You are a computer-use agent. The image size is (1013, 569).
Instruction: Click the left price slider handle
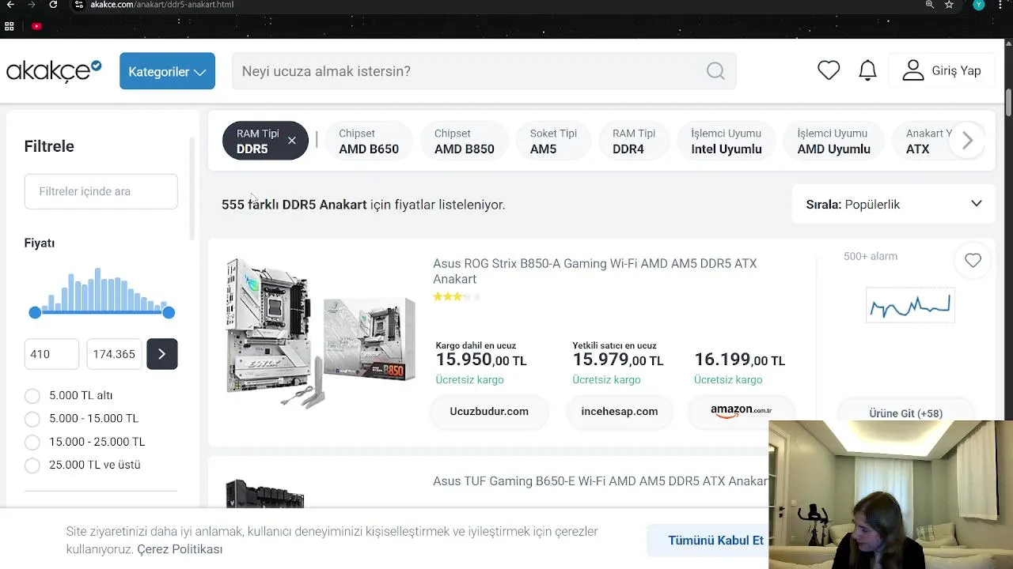tap(35, 313)
